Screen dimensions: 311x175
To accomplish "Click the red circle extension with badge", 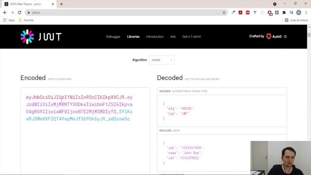I will pos(270,13).
